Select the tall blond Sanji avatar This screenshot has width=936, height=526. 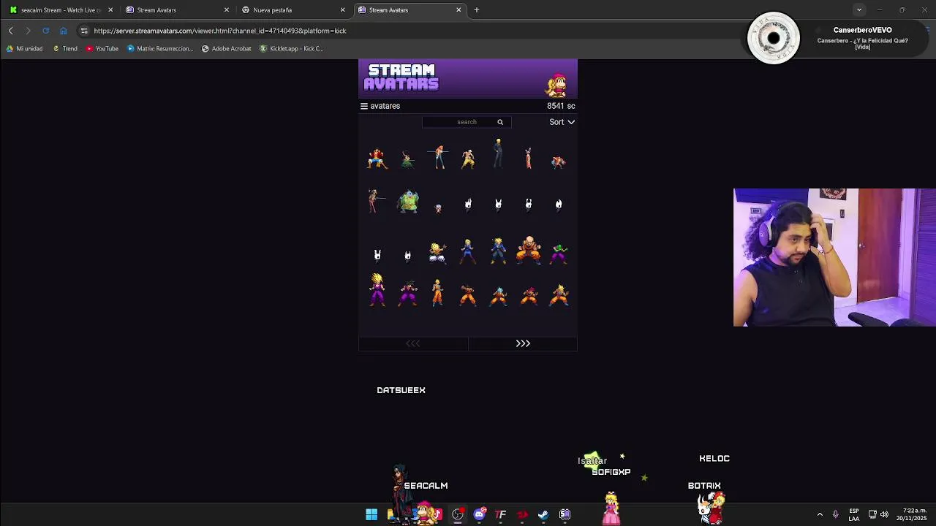498,154
